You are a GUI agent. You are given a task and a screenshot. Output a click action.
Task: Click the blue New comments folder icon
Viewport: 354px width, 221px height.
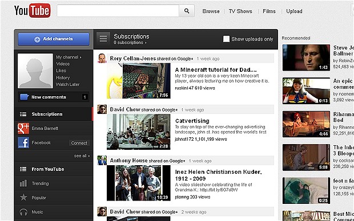pyautogui.click(x=24, y=97)
